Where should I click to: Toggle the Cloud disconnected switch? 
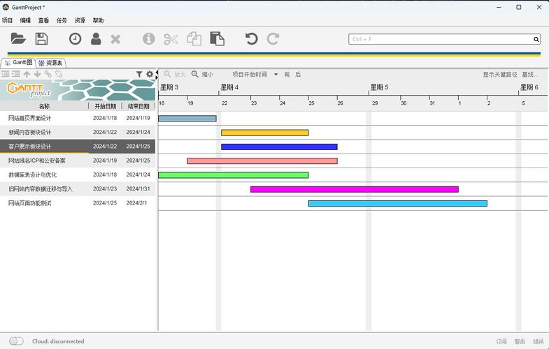coord(16,341)
